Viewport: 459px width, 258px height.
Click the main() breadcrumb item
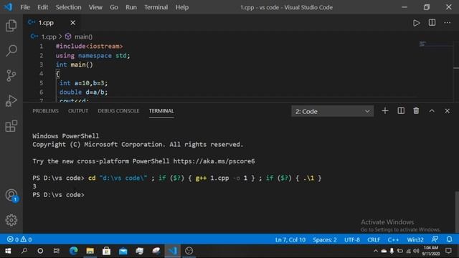tap(83, 37)
